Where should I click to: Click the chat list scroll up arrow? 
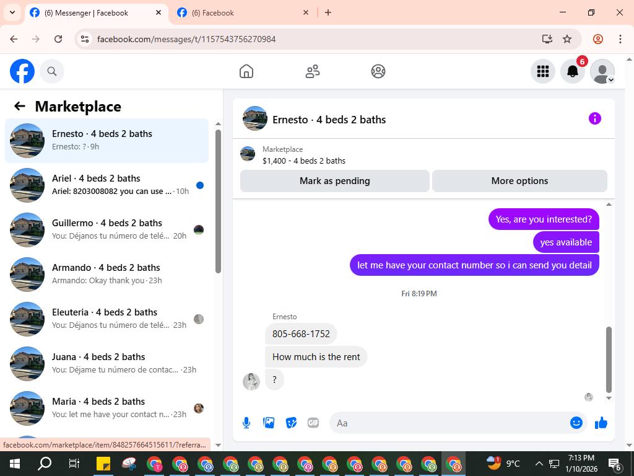219,124
